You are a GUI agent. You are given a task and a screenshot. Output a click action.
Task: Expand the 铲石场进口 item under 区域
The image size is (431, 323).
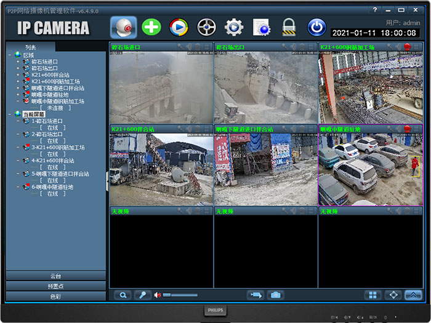(x=18, y=62)
